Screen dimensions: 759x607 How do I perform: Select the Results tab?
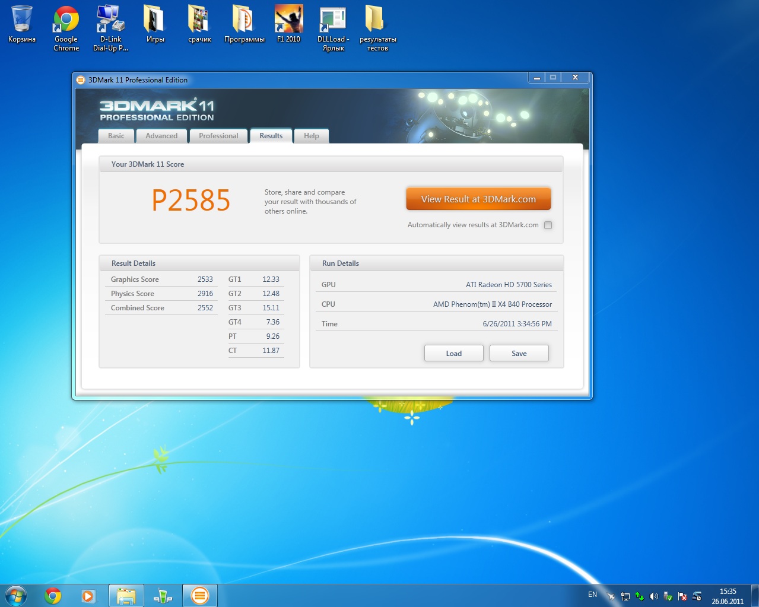point(271,136)
